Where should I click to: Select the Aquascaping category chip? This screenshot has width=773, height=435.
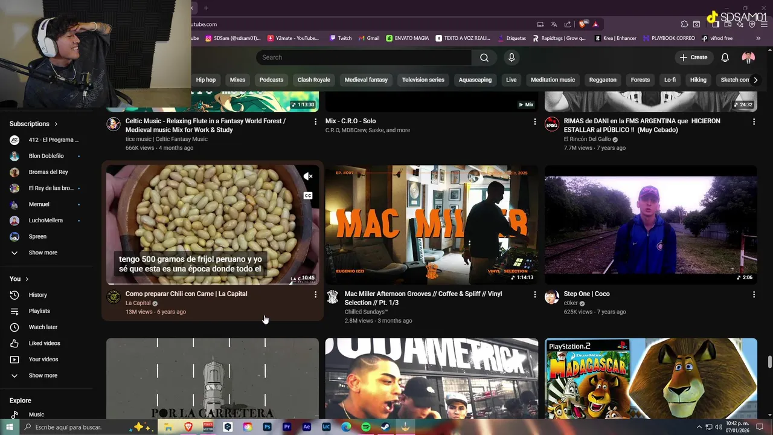(x=475, y=80)
